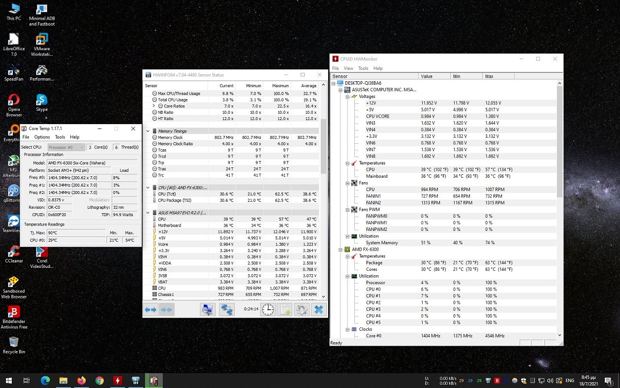Click the ENG language indicator in the taskbar
Image resolution: width=620 pixels, height=388 pixels.
[569, 381]
